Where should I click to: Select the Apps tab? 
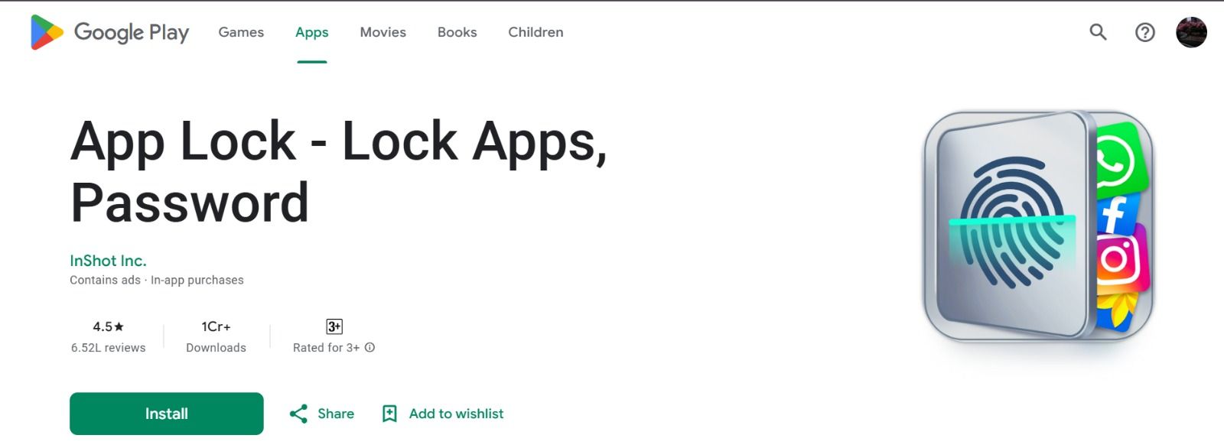point(312,32)
